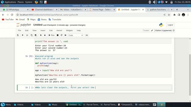Move the selected cell down

(45, 35)
